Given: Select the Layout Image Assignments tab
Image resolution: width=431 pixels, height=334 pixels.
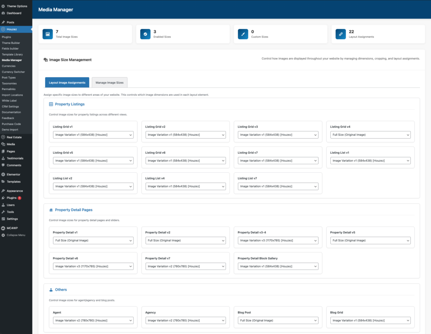Looking at the screenshot, I should [x=67, y=83].
